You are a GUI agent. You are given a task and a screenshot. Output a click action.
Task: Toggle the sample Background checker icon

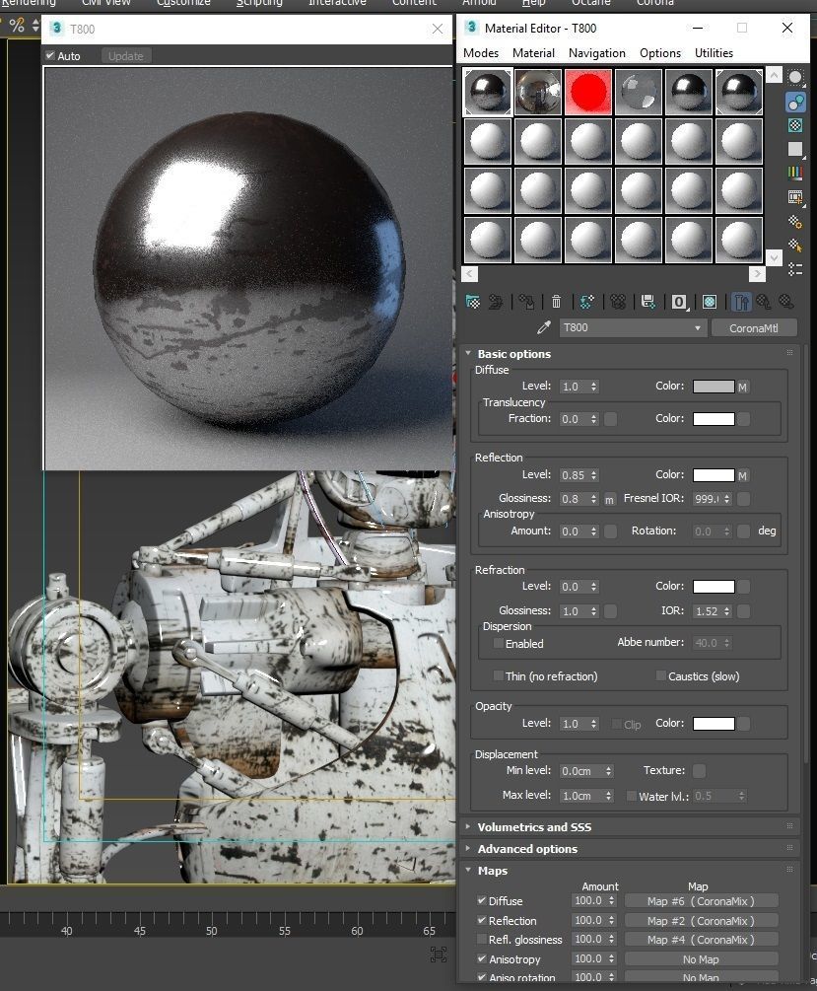[x=795, y=125]
